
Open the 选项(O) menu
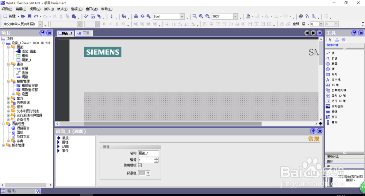[77, 9]
